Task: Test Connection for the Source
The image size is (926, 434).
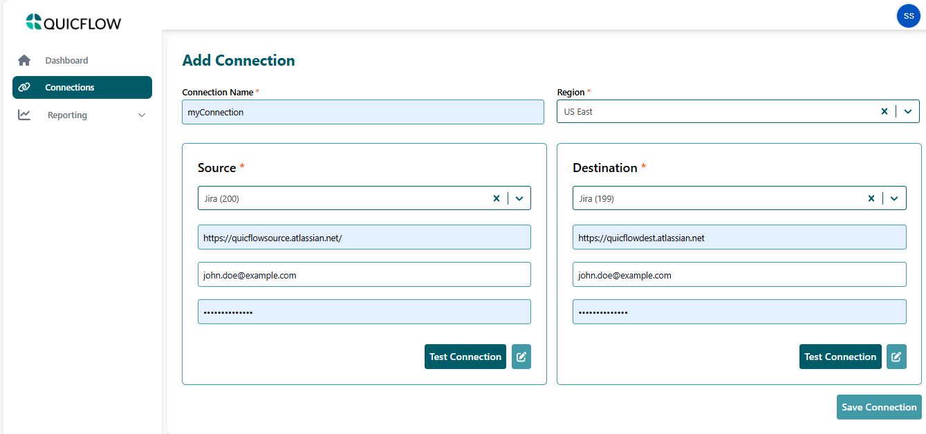Action: click(x=465, y=357)
